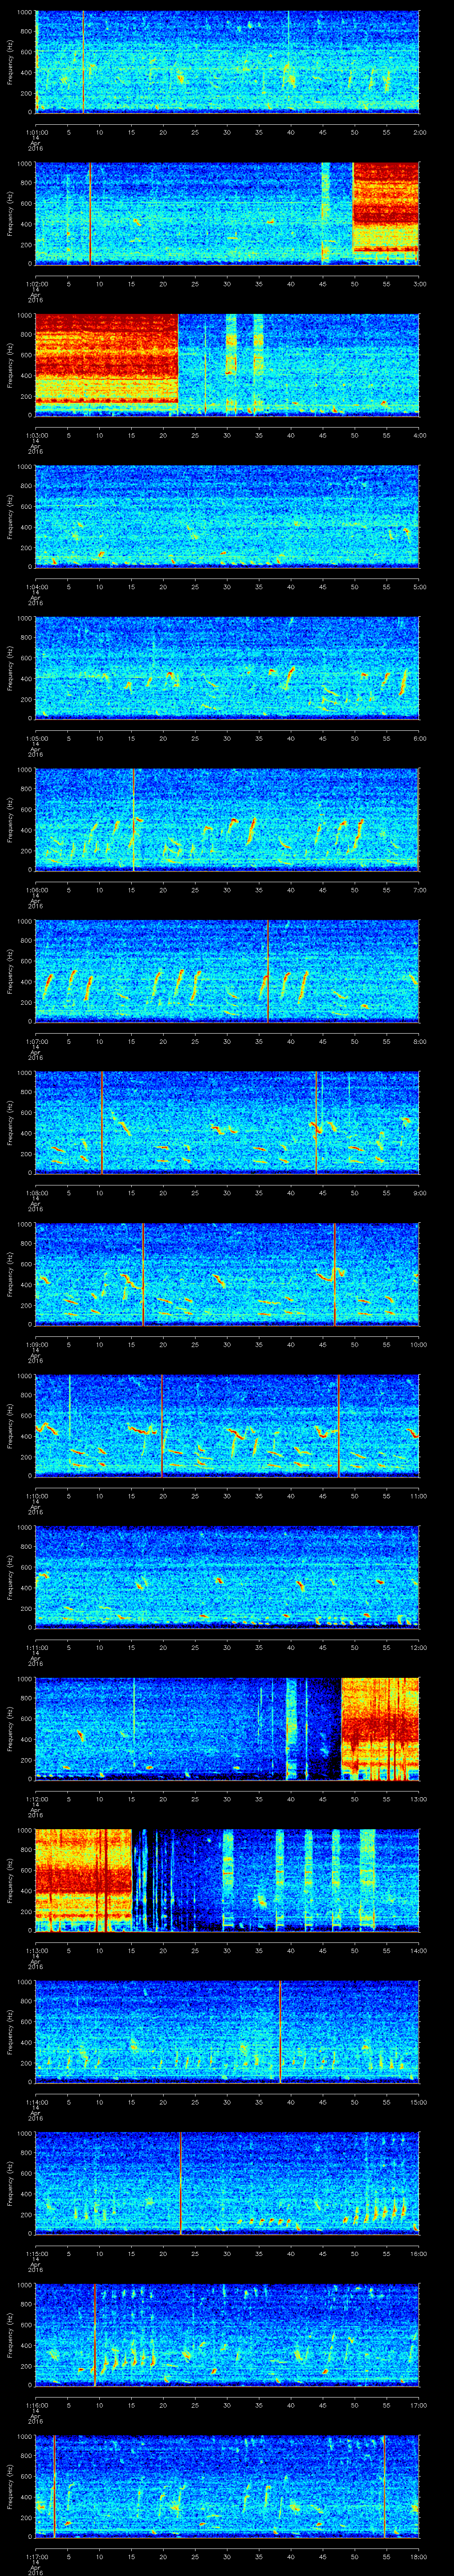The image size is (454, 2576).
Task: Click the '2:00' end time label
Action: pos(419,132)
